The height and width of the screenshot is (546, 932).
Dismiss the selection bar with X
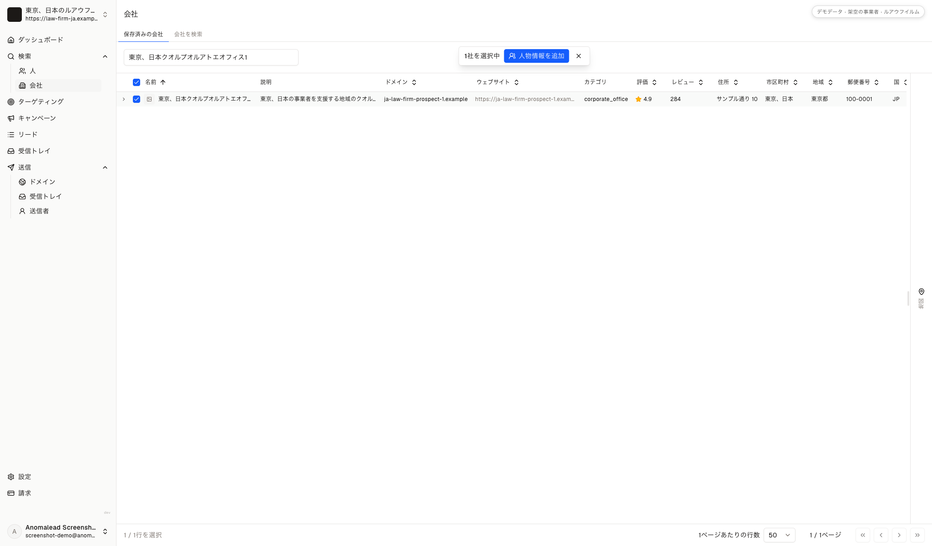(578, 56)
